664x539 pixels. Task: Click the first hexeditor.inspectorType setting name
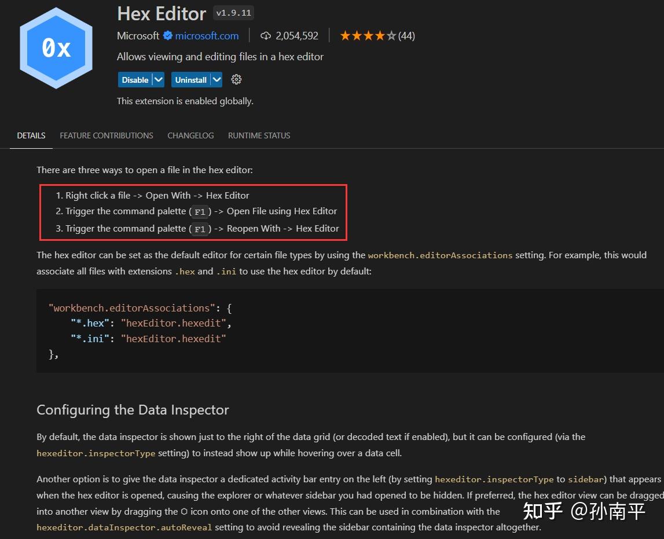point(96,453)
